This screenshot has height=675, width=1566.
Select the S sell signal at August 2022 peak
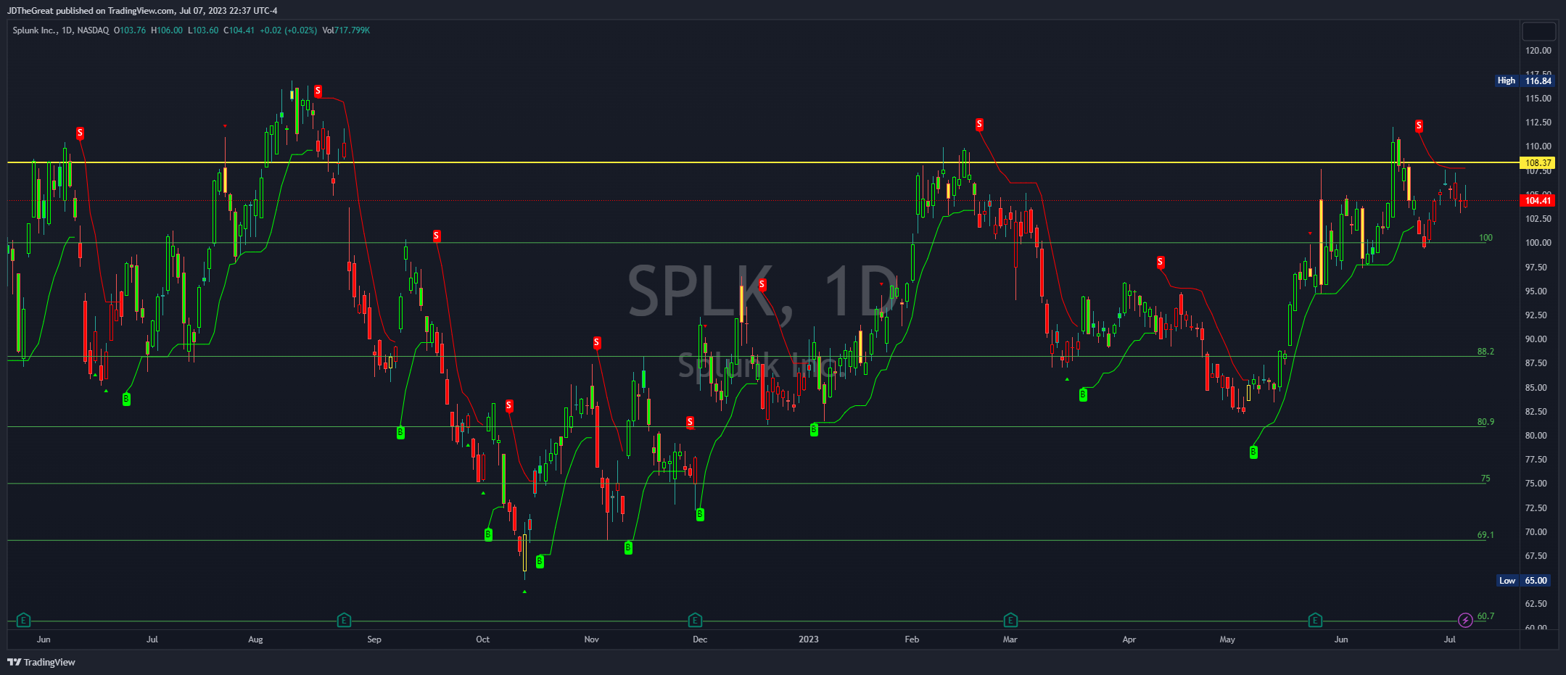318,91
